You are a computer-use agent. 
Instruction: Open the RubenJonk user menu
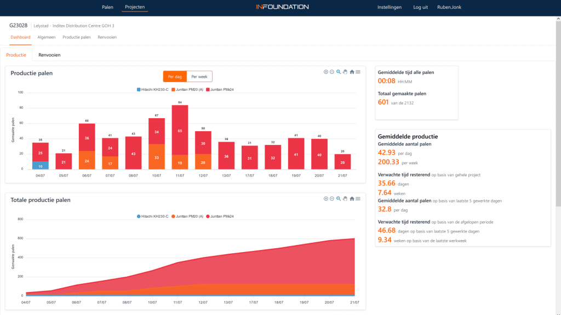(x=449, y=7)
